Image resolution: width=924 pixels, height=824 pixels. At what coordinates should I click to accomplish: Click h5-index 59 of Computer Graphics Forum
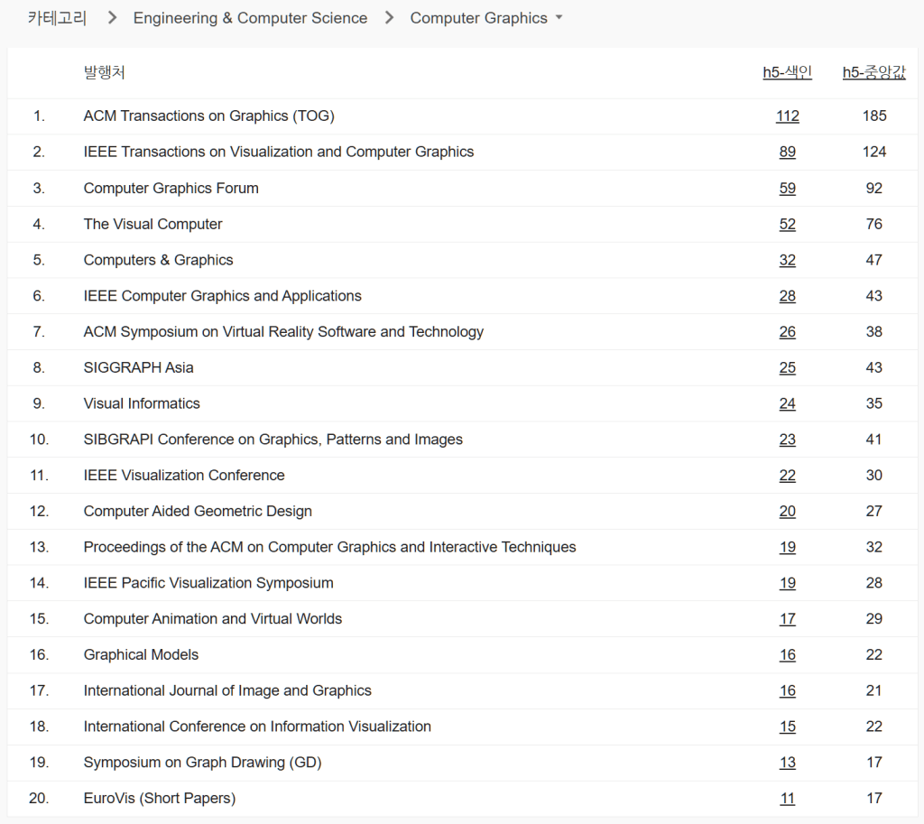pyautogui.click(x=787, y=188)
